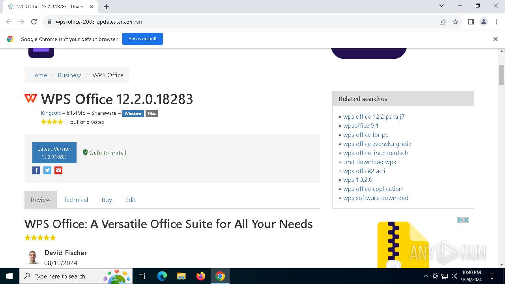Select the Review tab
505x284 pixels.
coord(41,200)
